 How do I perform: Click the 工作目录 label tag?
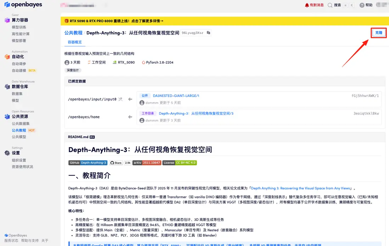pos(148,113)
